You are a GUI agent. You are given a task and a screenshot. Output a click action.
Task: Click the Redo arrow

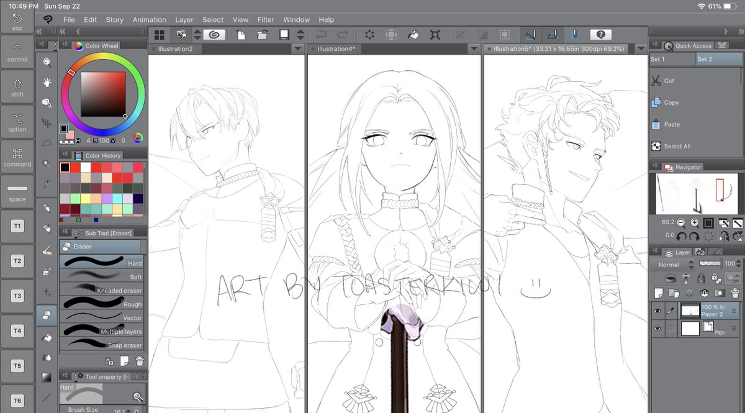[342, 35]
